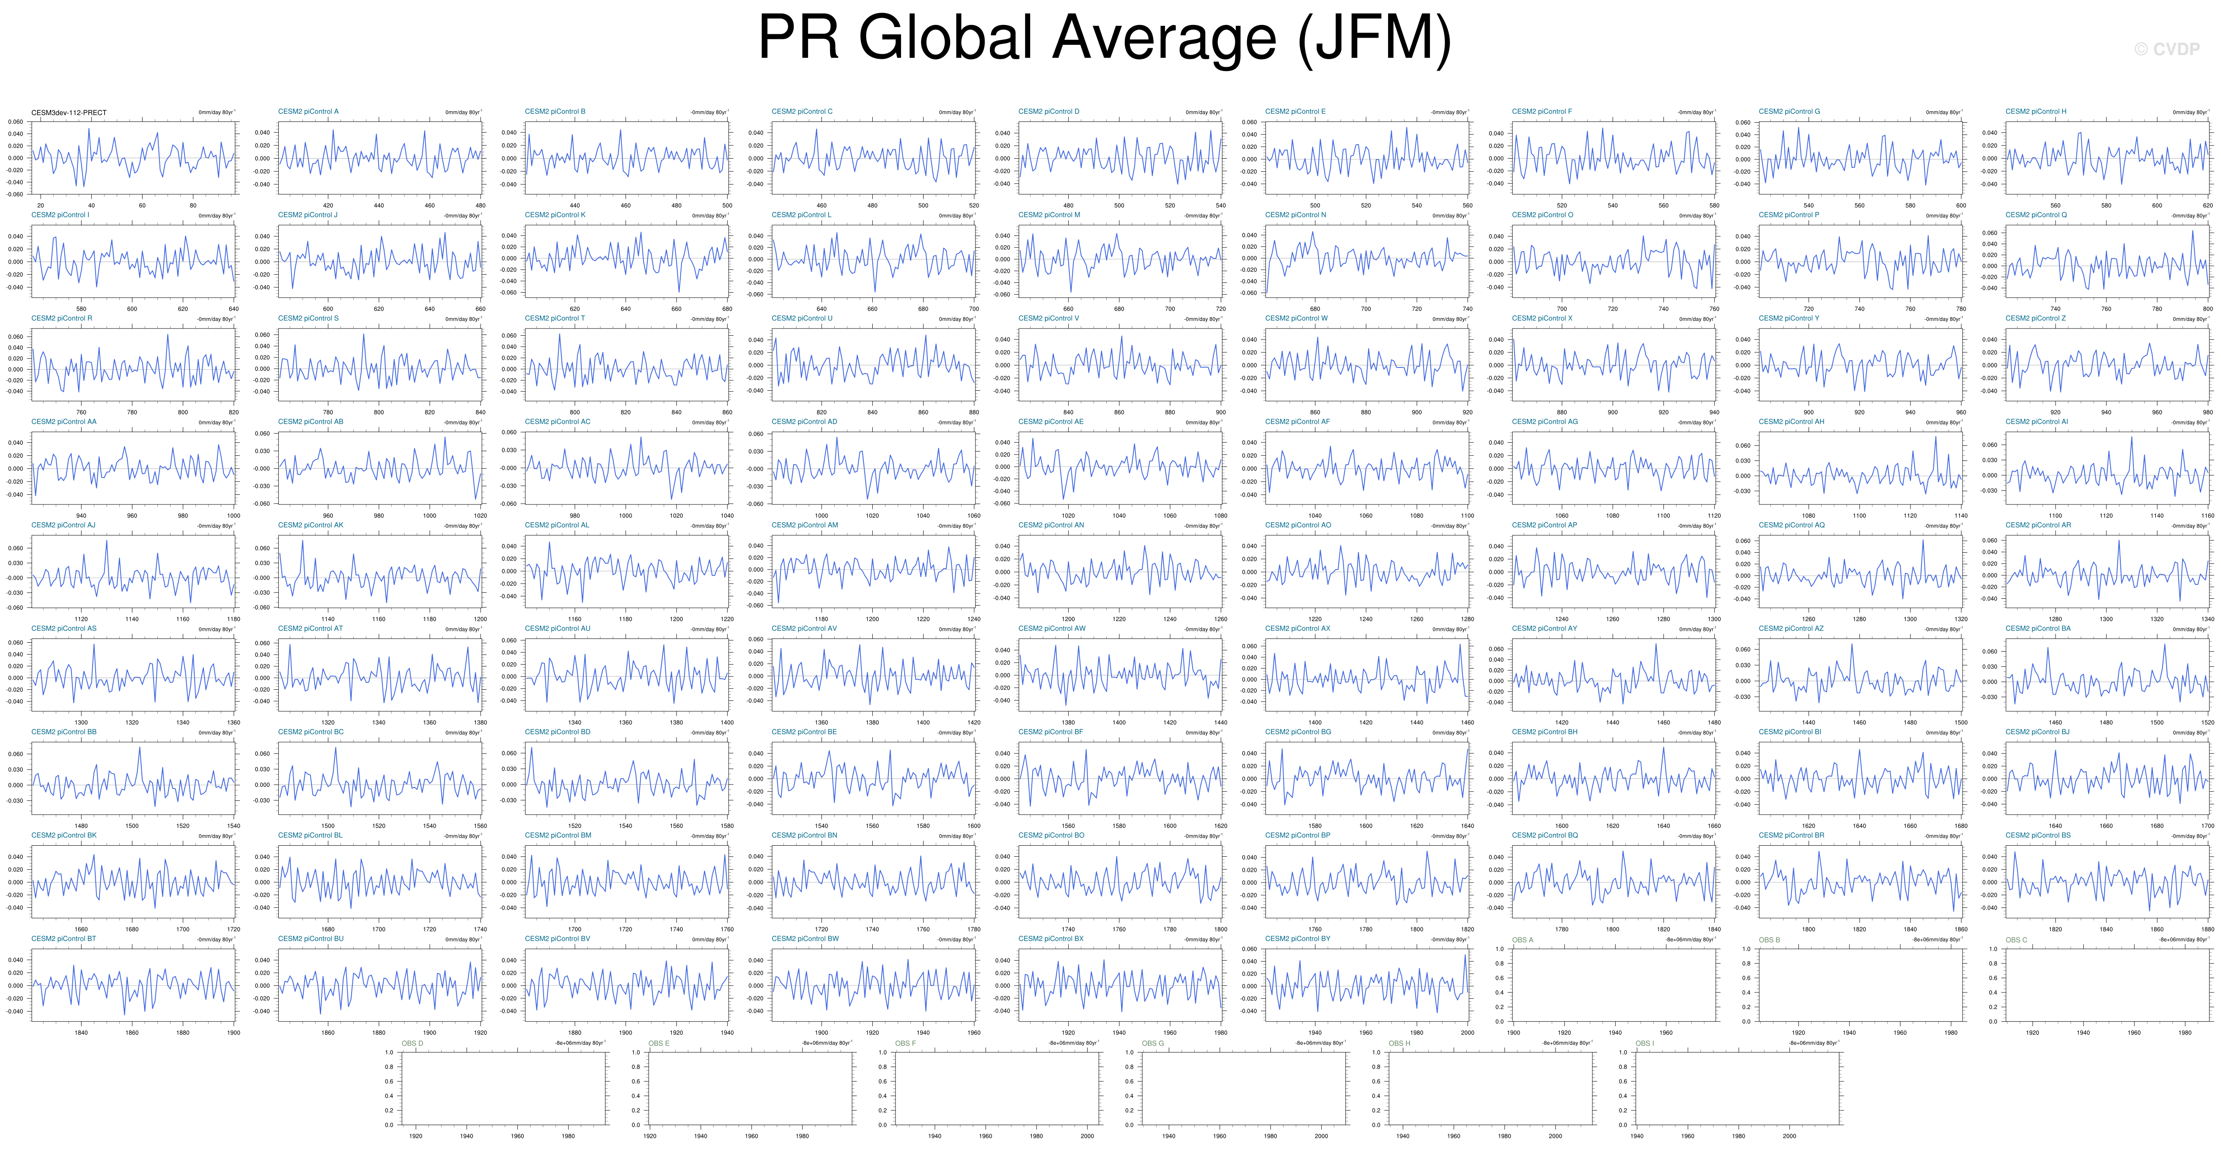Select the 'OBS A' panel label
The width and height of the screenshot is (2221, 1151).
click(1523, 940)
